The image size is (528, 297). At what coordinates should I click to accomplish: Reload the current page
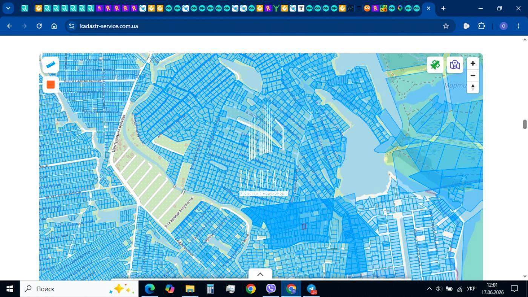point(39,26)
